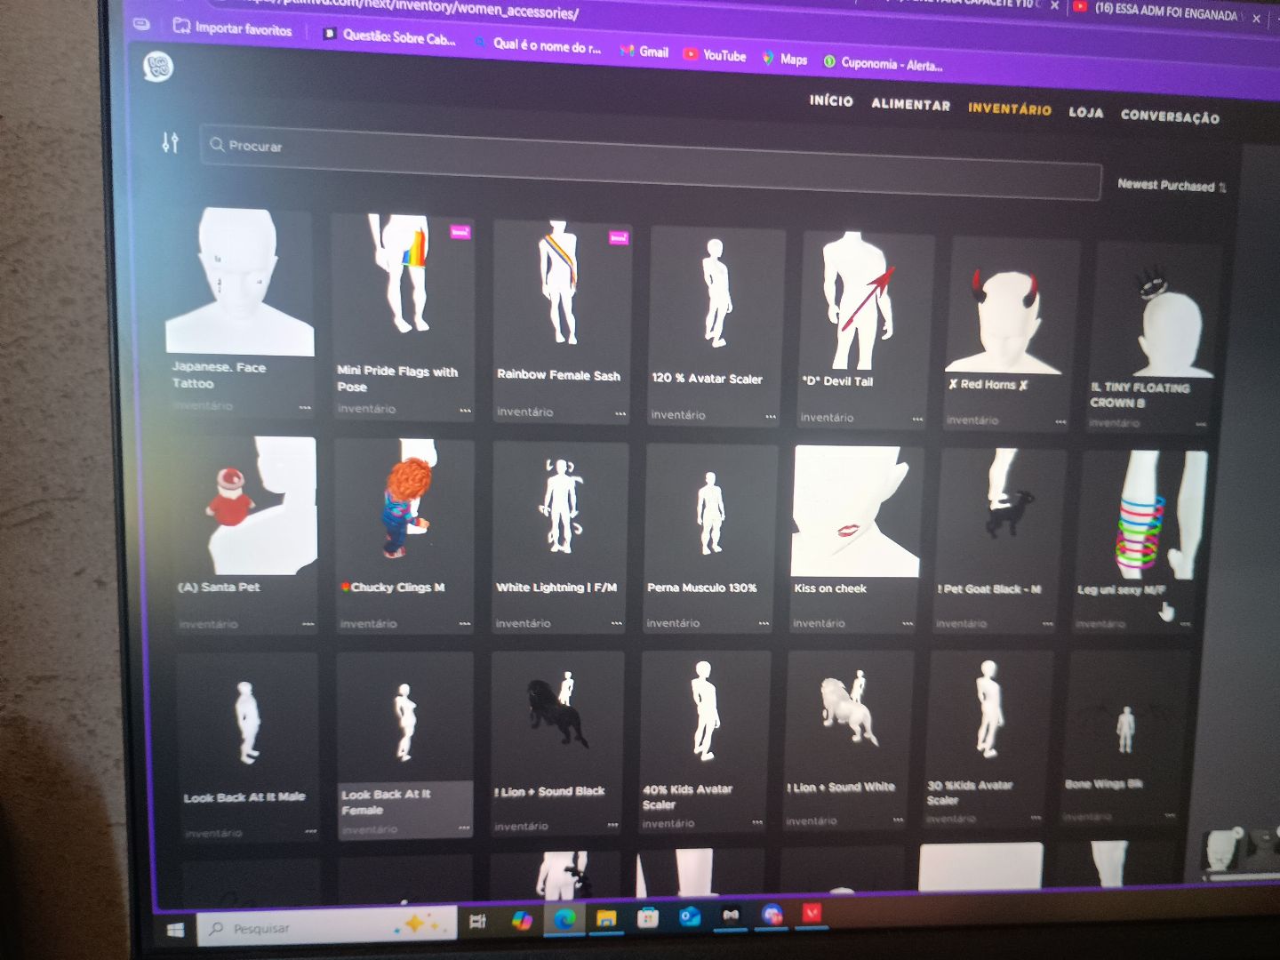Open three-dot menu on 120 % Avatar Scaler card
The height and width of the screenshot is (960, 1280).
tap(771, 416)
